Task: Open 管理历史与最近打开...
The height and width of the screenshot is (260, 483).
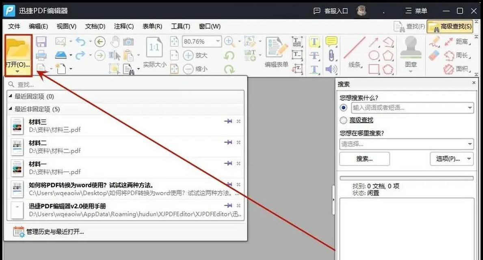Action: pos(48,232)
